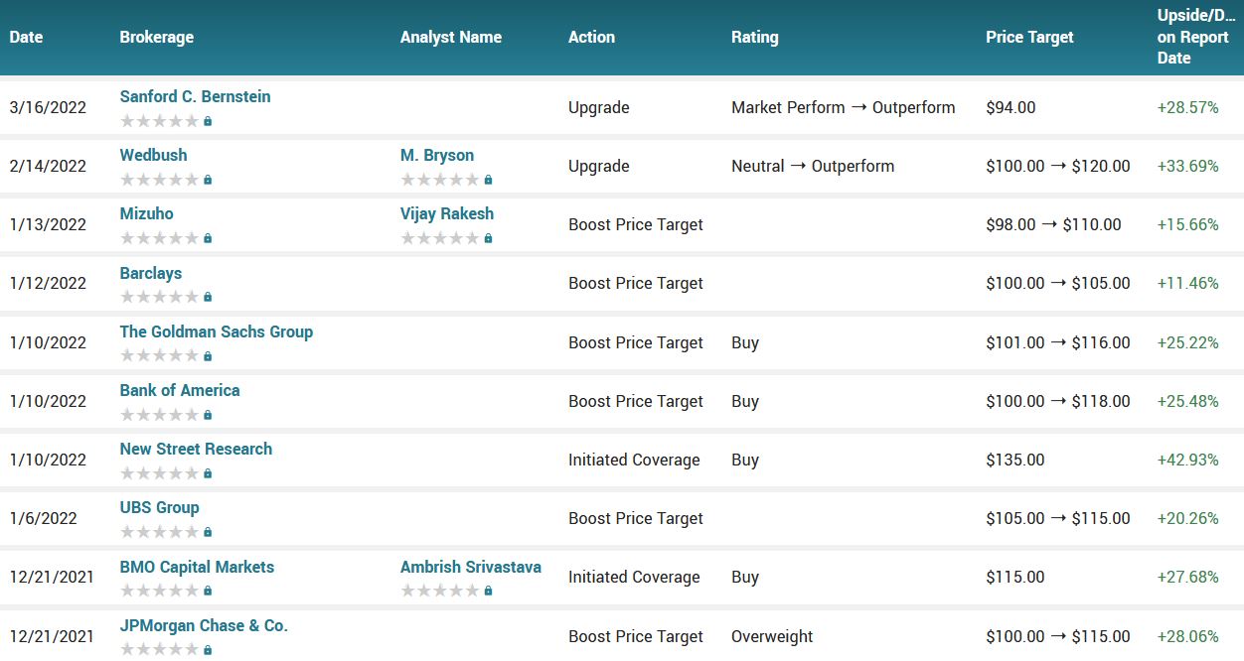Open the UBS Group brokerage link
1244x661 pixels.
coord(159,507)
